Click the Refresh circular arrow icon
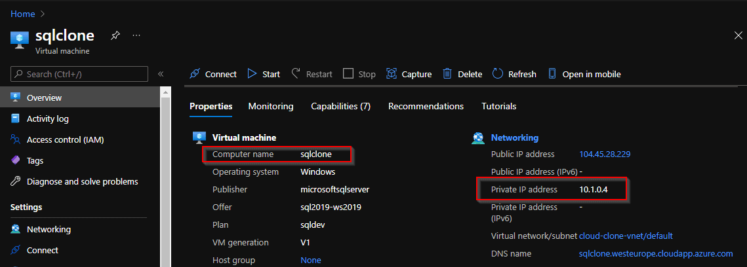The width and height of the screenshot is (747, 267). (498, 74)
